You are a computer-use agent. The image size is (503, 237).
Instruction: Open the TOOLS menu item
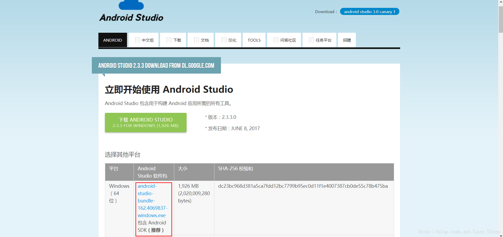pyautogui.click(x=254, y=40)
